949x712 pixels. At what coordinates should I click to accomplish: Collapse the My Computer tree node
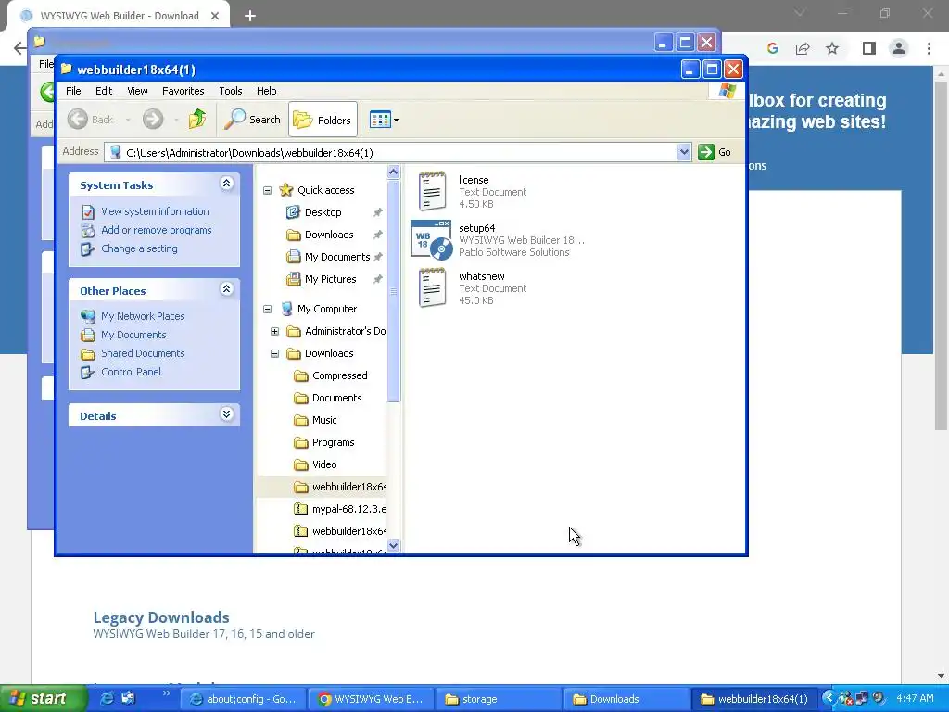tap(267, 309)
